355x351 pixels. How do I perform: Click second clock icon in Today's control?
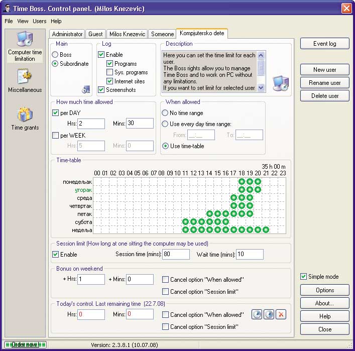tap(269, 314)
